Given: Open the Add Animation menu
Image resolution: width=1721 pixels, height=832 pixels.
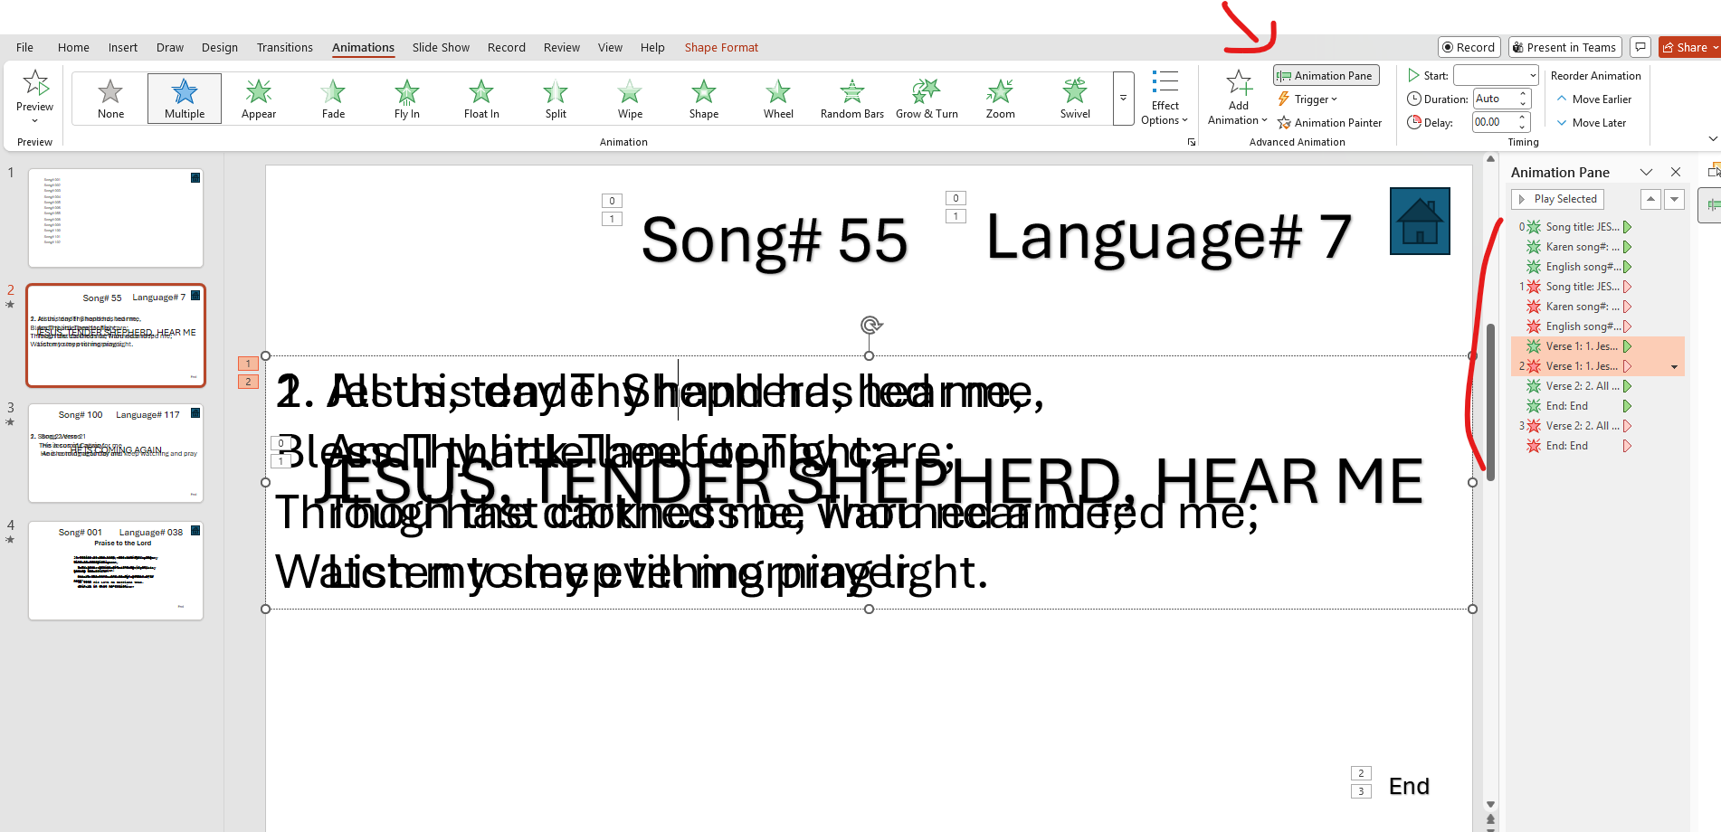Looking at the screenshot, I should pyautogui.click(x=1238, y=99).
